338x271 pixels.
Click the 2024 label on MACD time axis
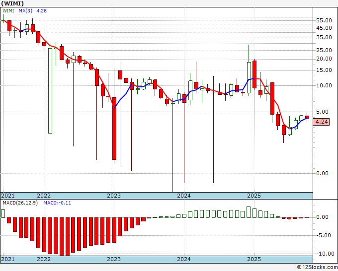[x=184, y=259]
